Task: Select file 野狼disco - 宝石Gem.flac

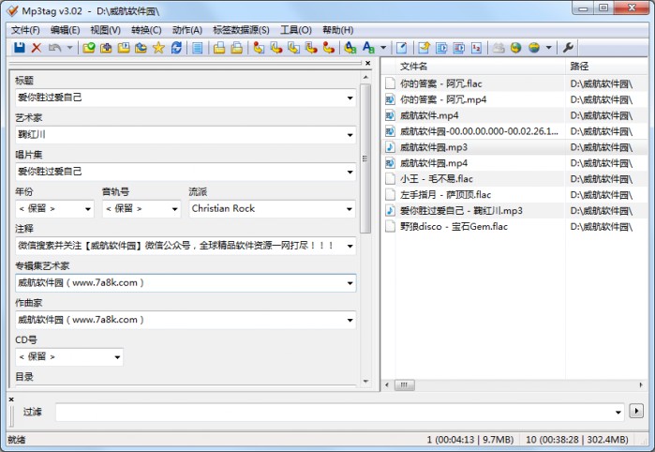Action: click(454, 227)
